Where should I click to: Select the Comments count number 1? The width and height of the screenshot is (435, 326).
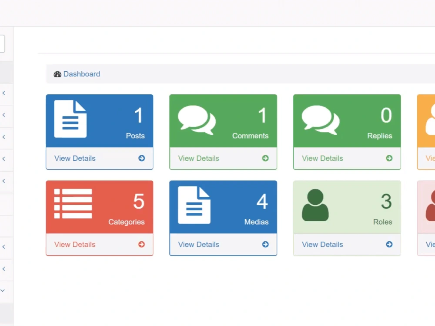pos(262,115)
